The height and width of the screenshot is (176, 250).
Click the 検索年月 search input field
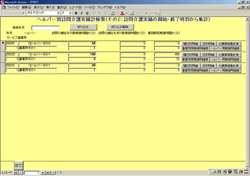[45, 28]
